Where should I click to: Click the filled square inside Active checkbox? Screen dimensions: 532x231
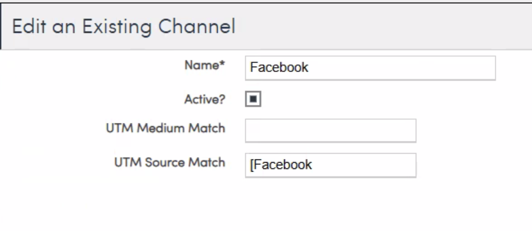point(254,99)
